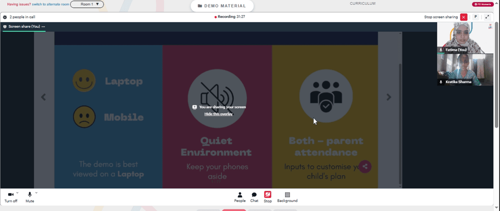Click the P button in the call header
Viewport: 500px width, 211px height.
coord(475,17)
